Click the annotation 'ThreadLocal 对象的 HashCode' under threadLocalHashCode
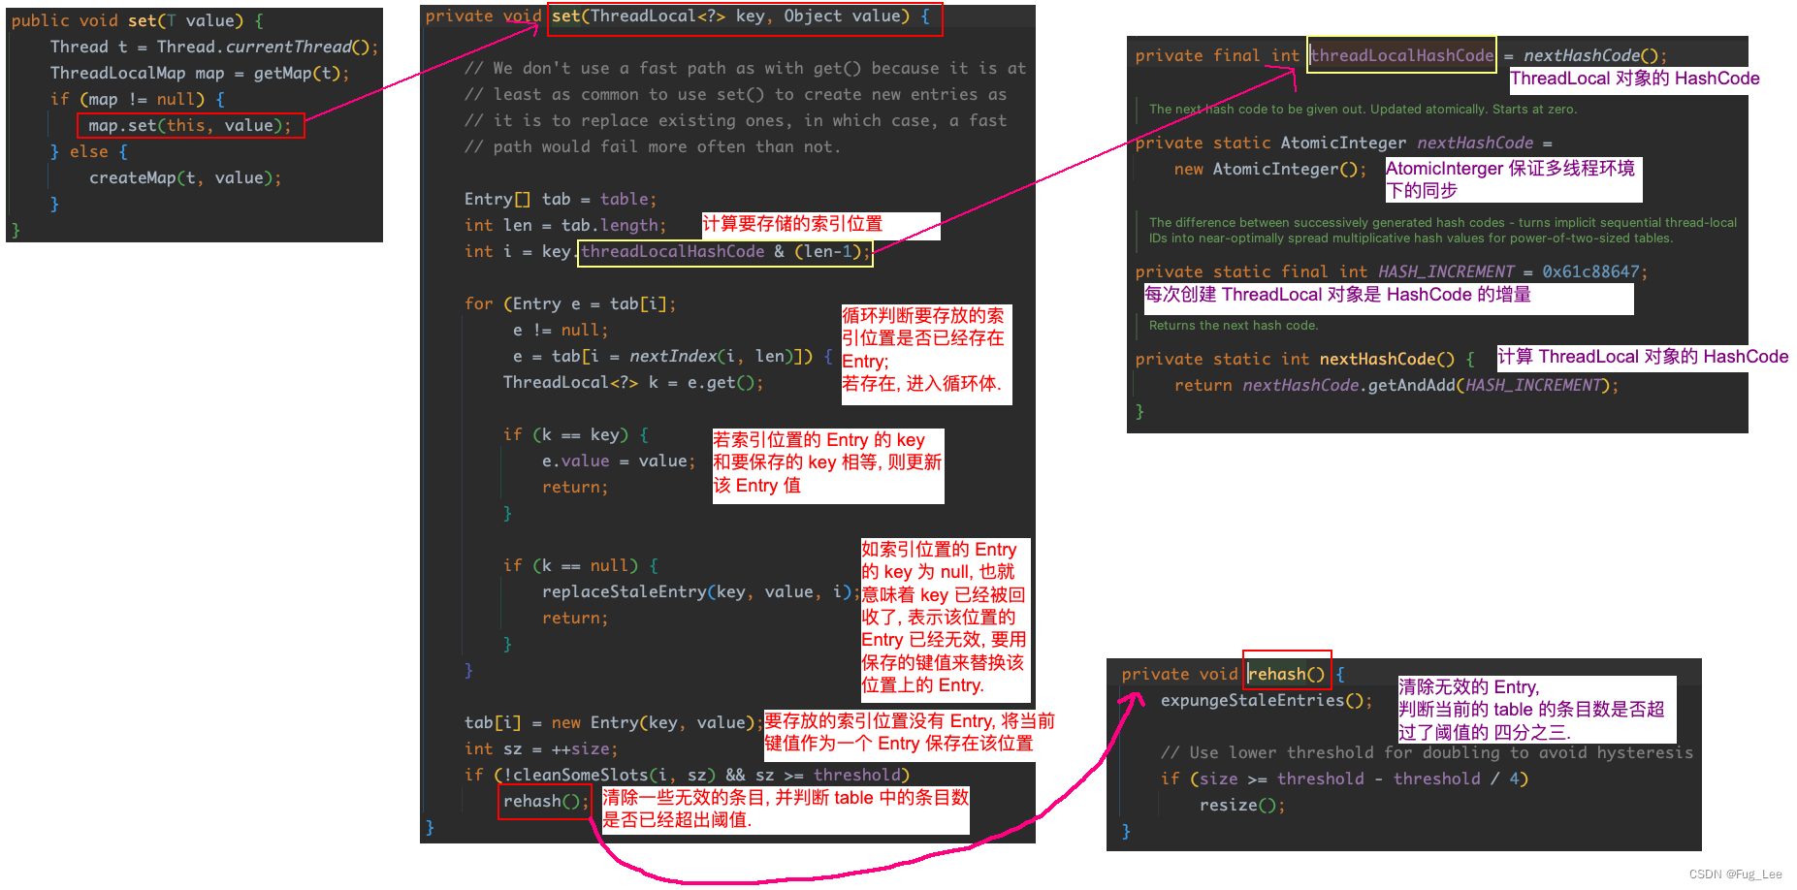 click(1635, 79)
